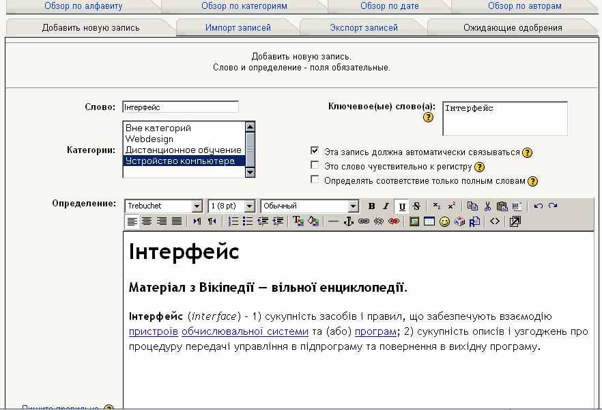Click the red prevent-autolink icon
602x410 pixels.
(394, 221)
